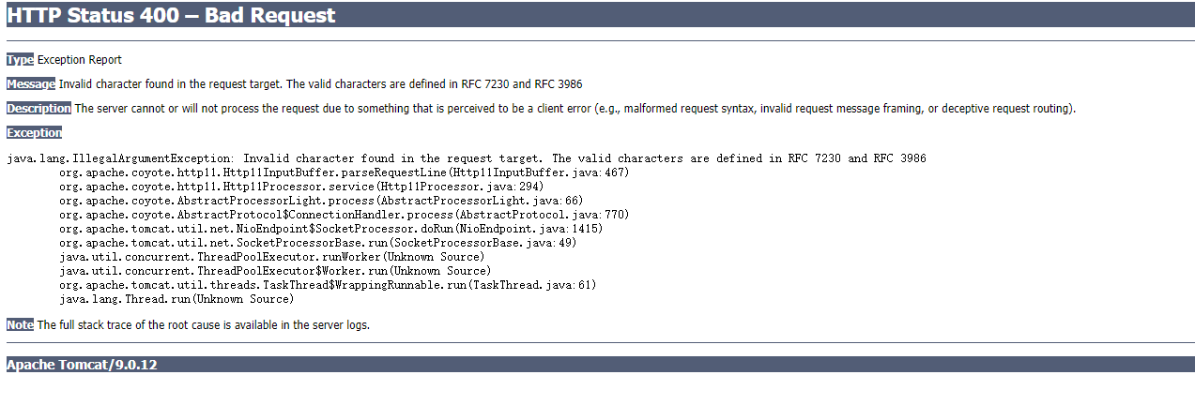Viewport: 1195px width, 405px height.
Task: Click the Http11Processor.service stack line
Action: (301, 187)
